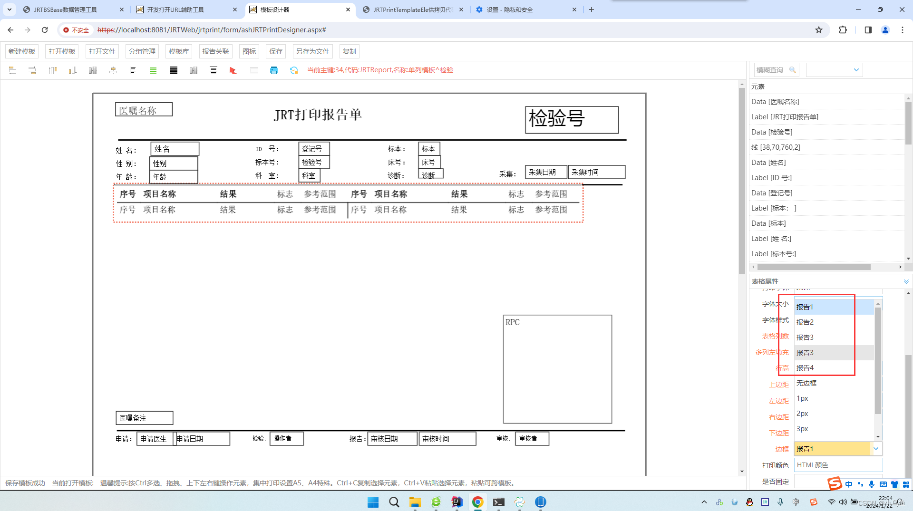Click the not-secure 不安全 site badge
The height and width of the screenshot is (511, 913).
(76, 30)
